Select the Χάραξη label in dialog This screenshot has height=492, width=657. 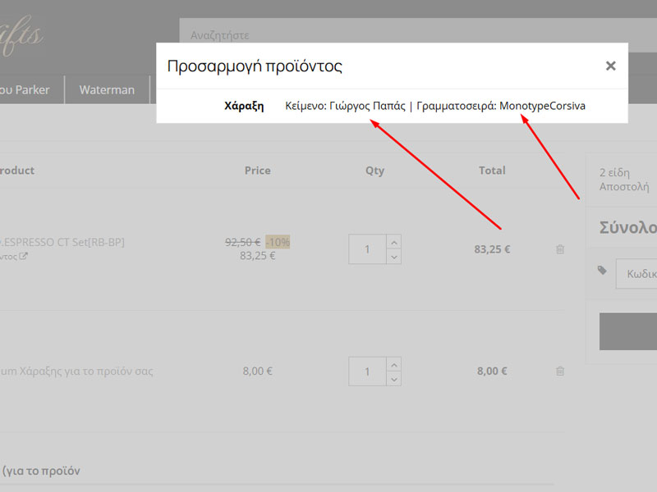click(244, 106)
